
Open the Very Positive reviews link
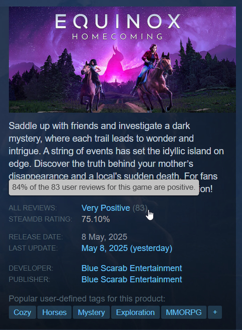point(106,208)
